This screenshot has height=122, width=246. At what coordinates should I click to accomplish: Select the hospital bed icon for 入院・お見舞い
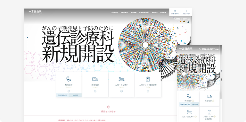[121, 79]
